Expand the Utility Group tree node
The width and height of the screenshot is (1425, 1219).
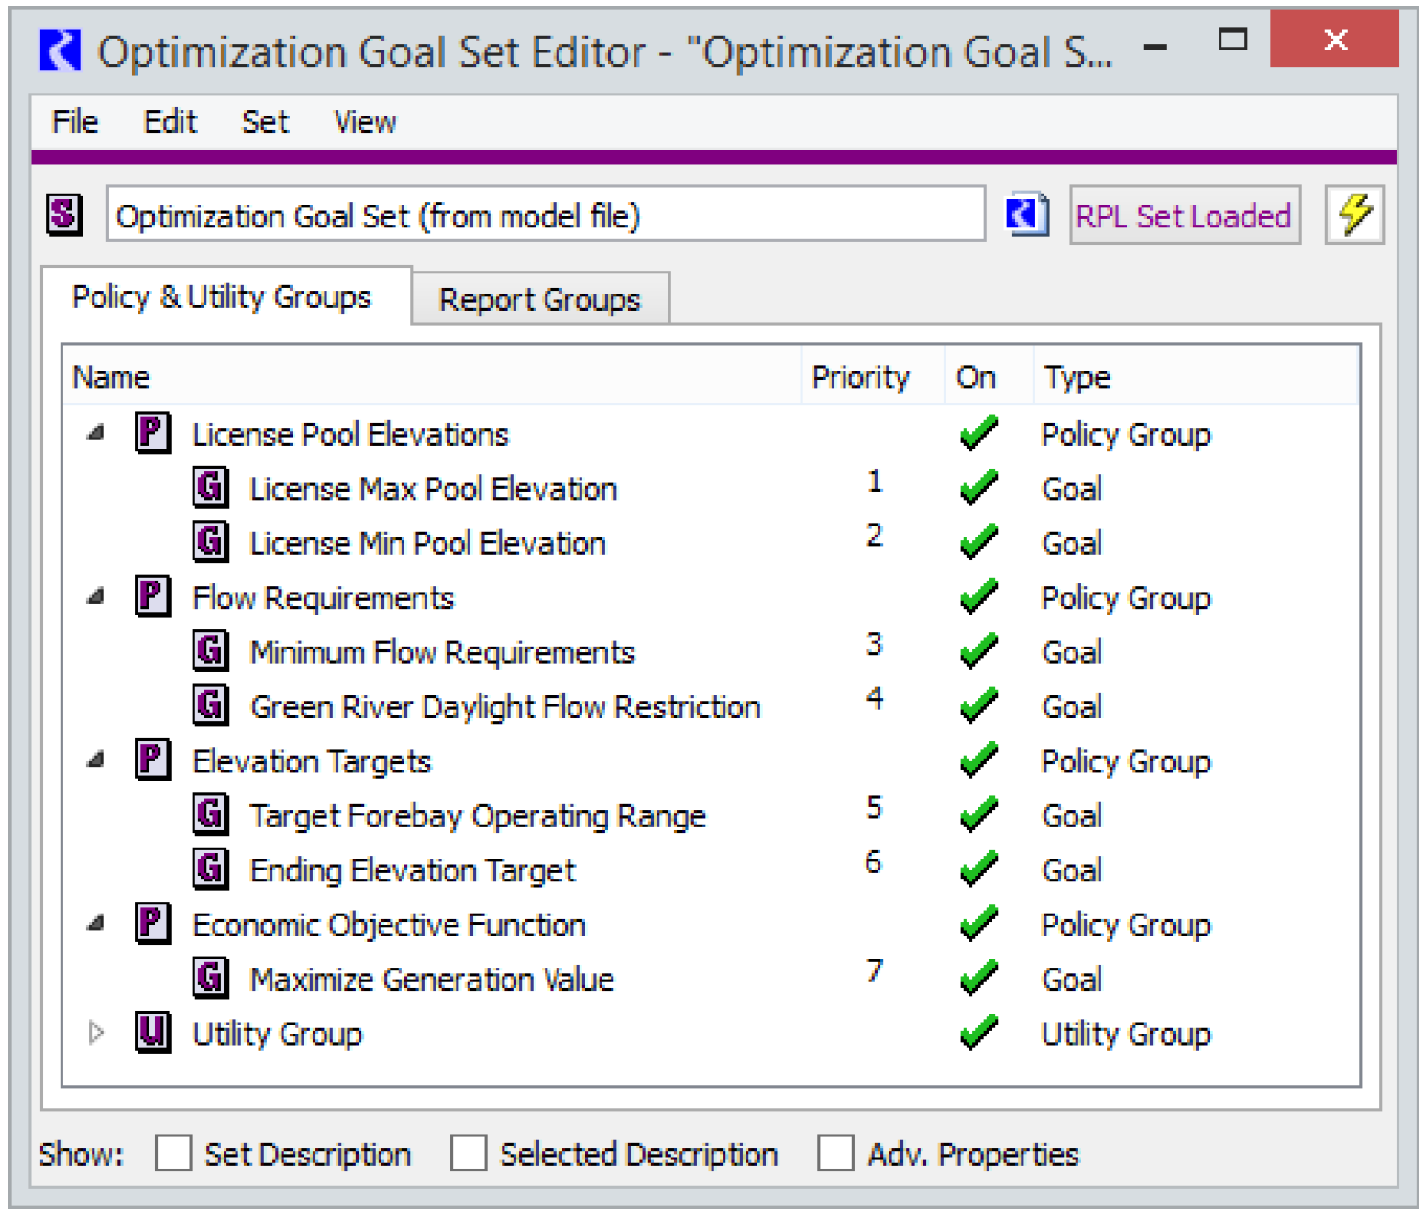[x=96, y=1033]
